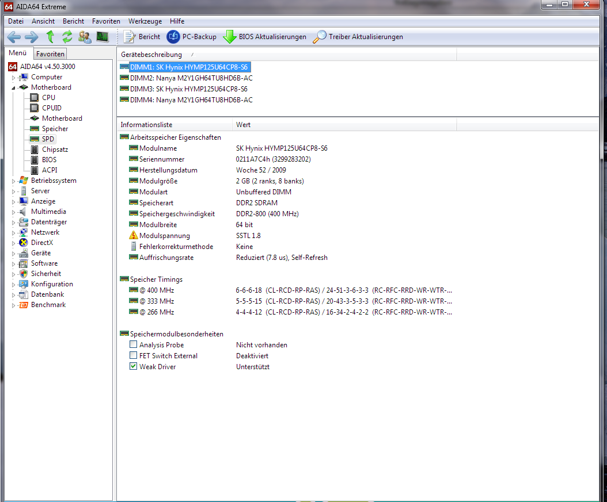Click the Software tree icon
This screenshot has width=607, height=502.
coord(24,263)
